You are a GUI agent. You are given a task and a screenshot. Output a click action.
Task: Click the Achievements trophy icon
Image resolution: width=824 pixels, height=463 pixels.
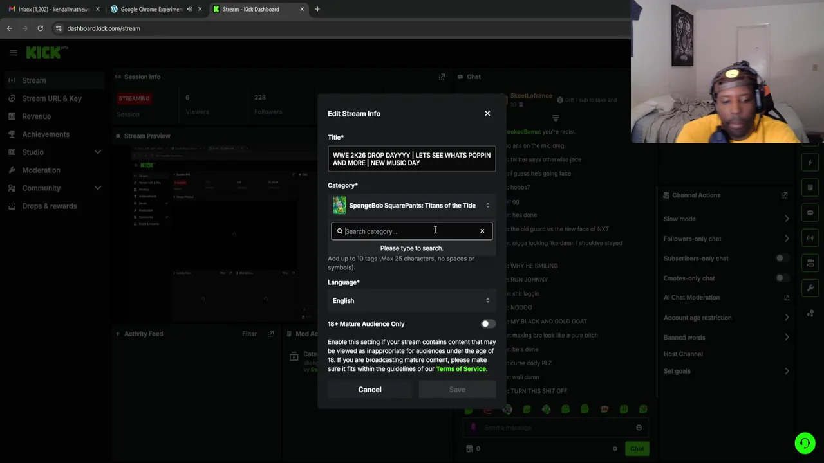click(12, 134)
